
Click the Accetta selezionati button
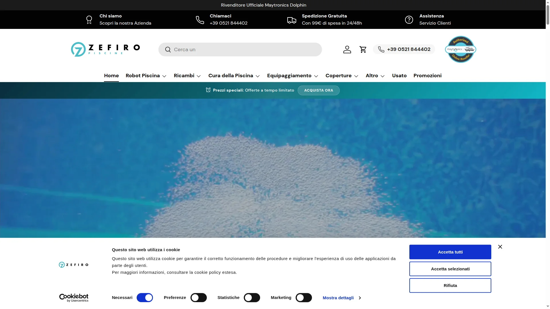pos(450,269)
